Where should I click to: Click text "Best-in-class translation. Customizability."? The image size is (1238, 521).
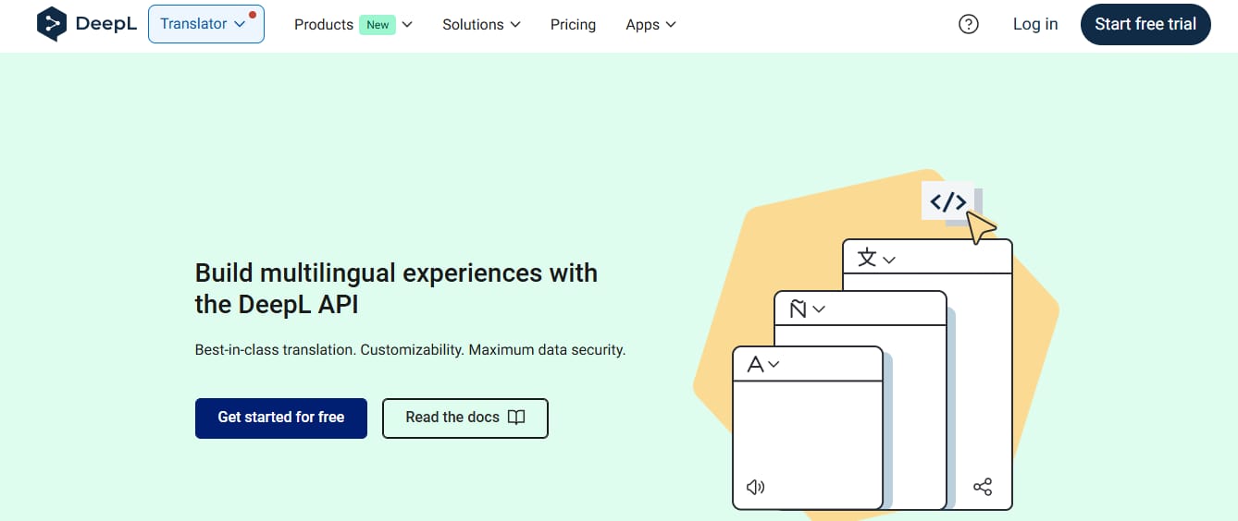[x=329, y=350]
